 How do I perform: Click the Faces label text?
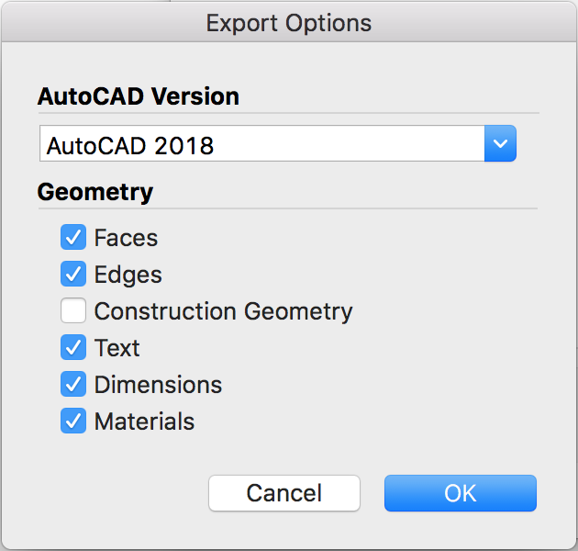click(x=126, y=238)
